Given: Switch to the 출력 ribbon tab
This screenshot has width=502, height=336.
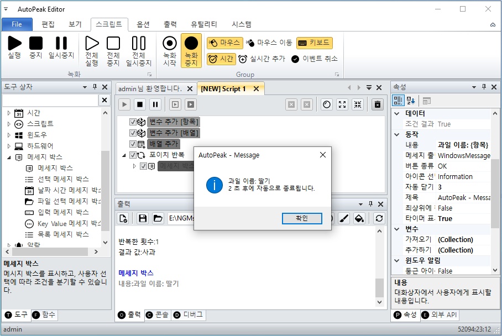Looking at the screenshot, I should pos(170,24).
